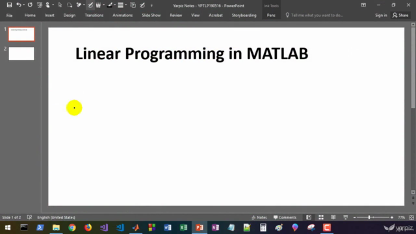Viewport: 416px width, 234px height.
Task: Click the line Thickness icon
Action: tap(120, 5)
